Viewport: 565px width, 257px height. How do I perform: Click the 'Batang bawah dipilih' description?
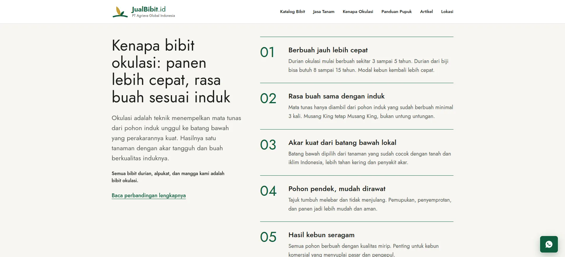pos(370,158)
